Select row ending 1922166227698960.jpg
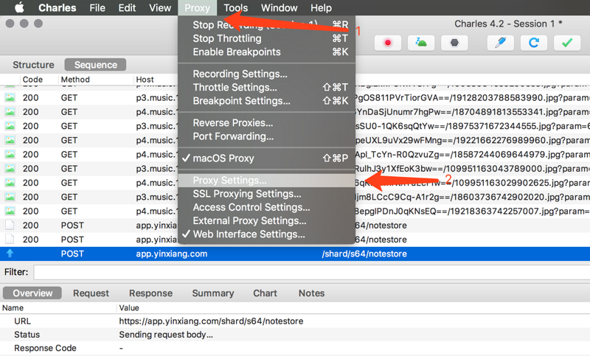This screenshot has height=356, width=590. (x=295, y=140)
